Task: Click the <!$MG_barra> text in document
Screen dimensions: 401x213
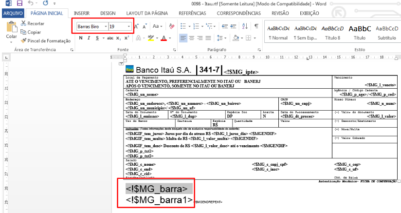Action: click(x=157, y=189)
